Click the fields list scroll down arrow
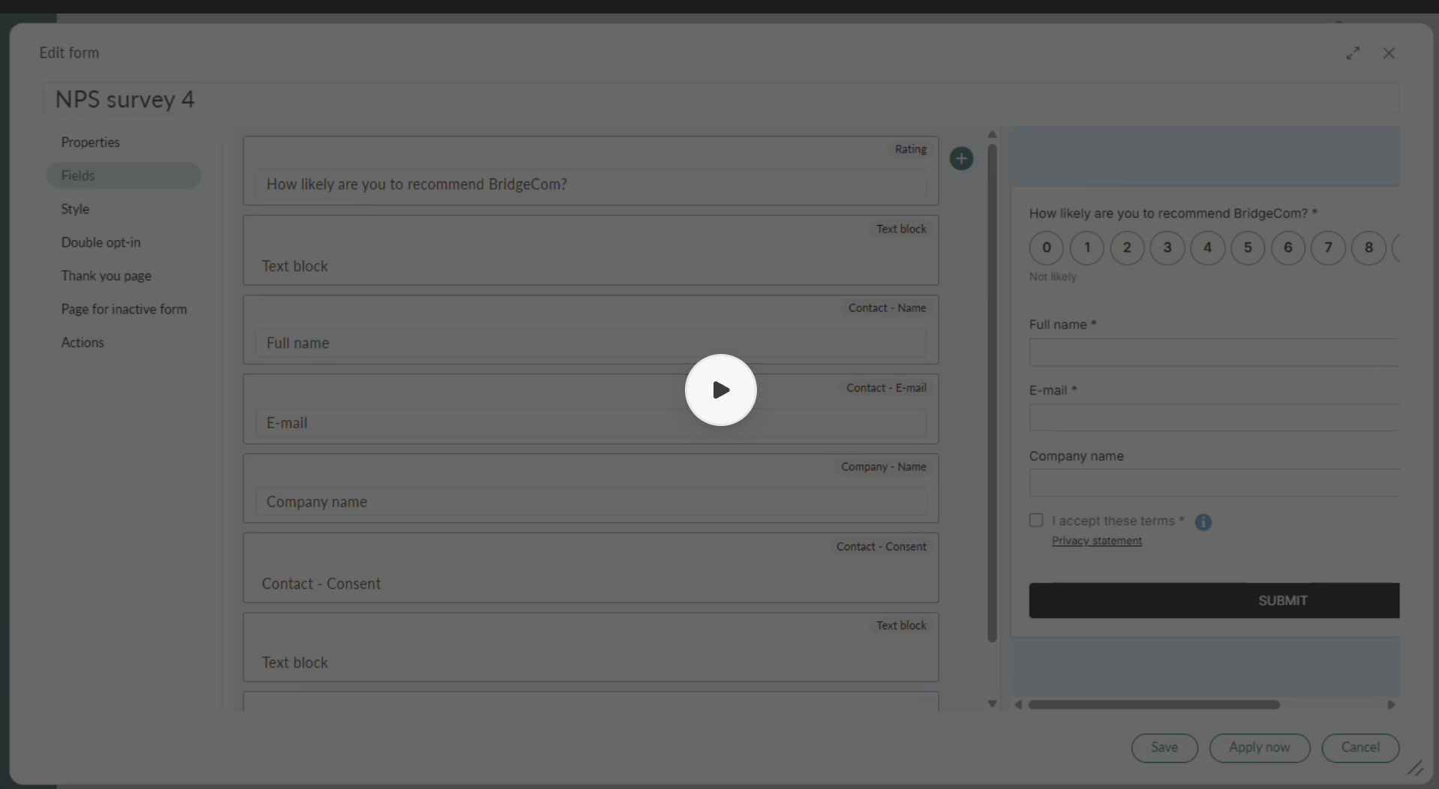 (x=992, y=703)
